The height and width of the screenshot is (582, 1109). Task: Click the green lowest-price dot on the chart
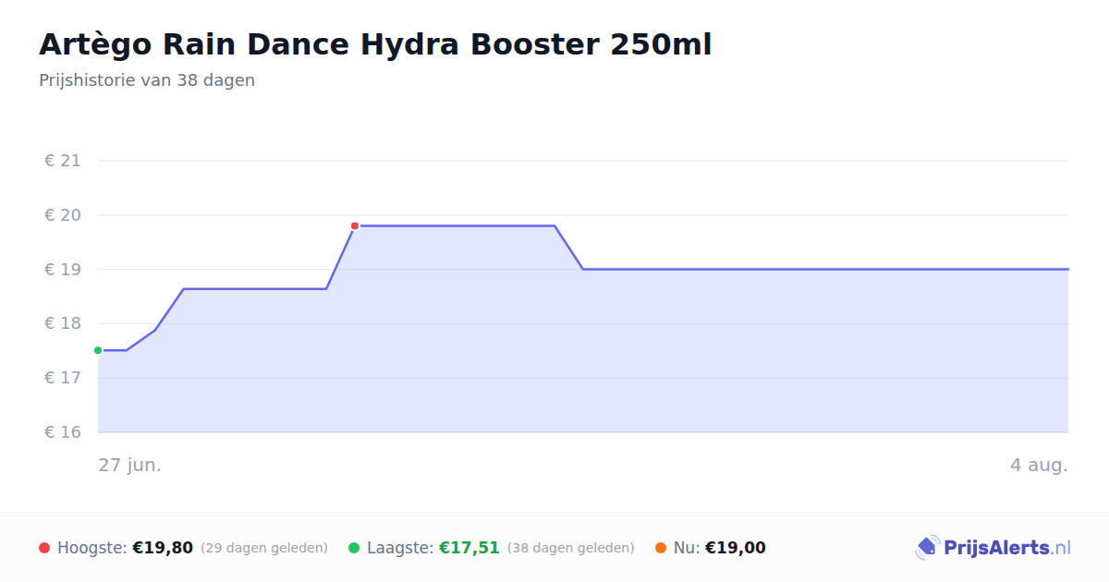[x=98, y=350]
